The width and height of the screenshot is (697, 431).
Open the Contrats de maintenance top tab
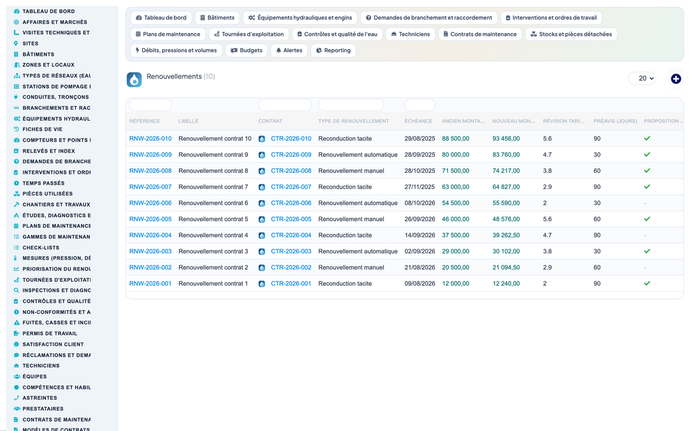coord(480,34)
